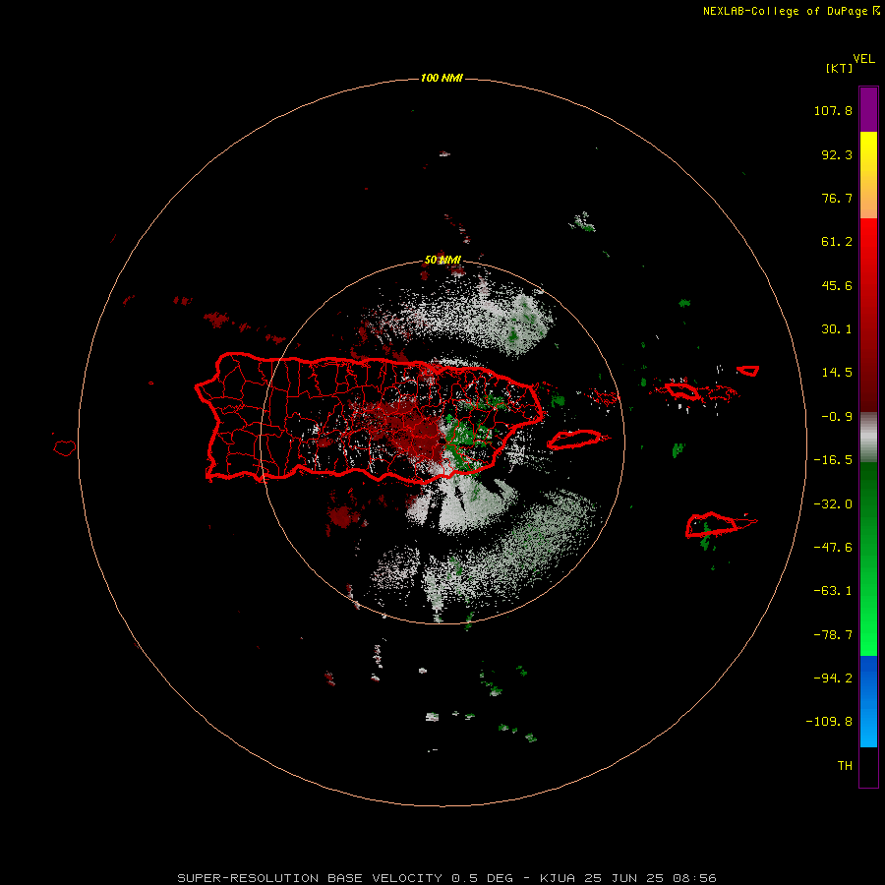Select the black TH segment of color bar
This screenshot has height=885, width=885.
pyautogui.click(x=868, y=767)
